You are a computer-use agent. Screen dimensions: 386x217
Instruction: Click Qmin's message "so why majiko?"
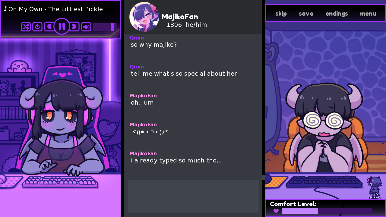[x=154, y=45]
